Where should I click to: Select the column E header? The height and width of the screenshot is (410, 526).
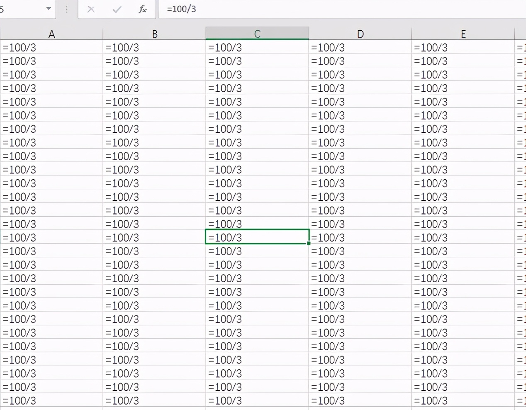click(463, 33)
